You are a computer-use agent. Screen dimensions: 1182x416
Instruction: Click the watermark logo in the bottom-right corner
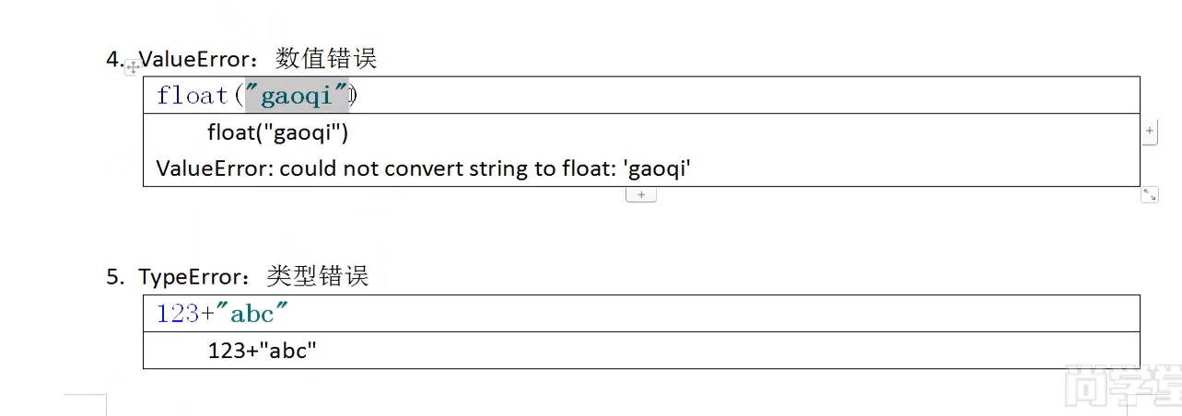click(1122, 387)
